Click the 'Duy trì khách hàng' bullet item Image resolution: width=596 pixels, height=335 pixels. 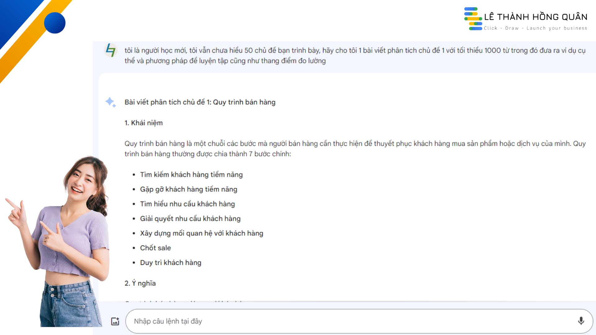pos(170,263)
